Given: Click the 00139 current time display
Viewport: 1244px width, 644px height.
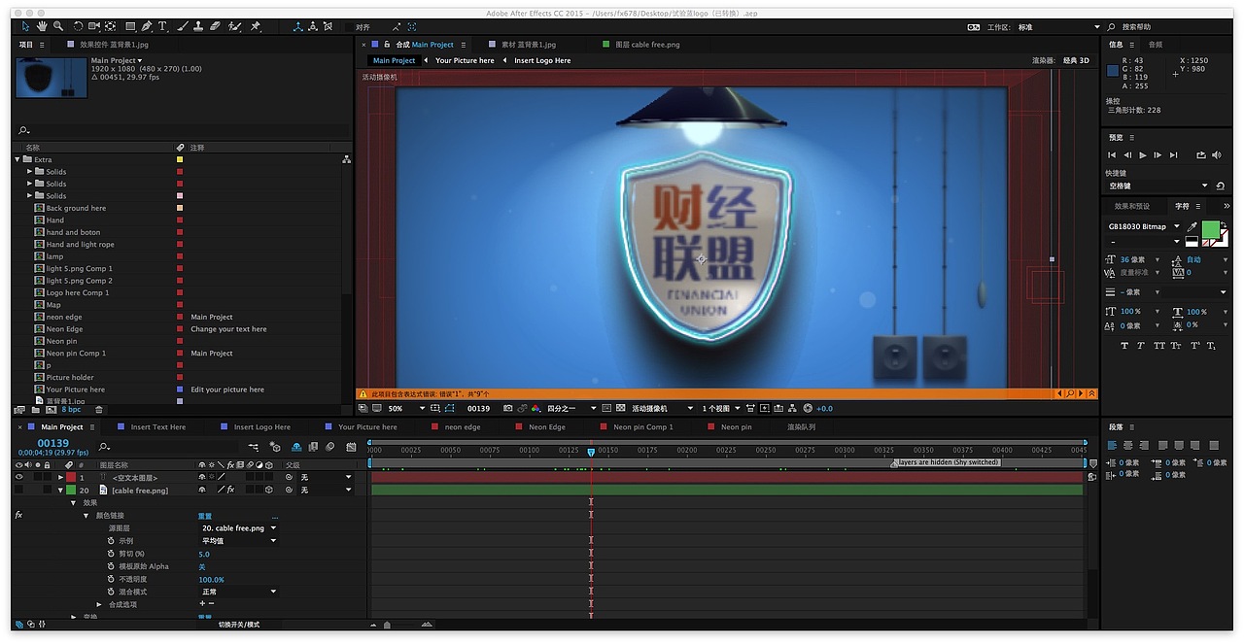Looking at the screenshot, I should coord(53,443).
